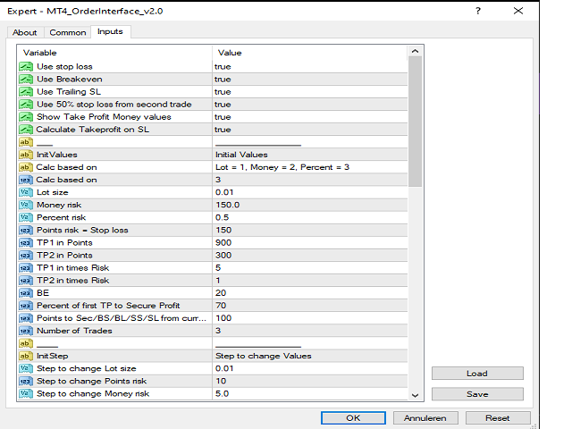The height and width of the screenshot is (429, 572).
Task: Select the TP1 in Points value 900
Action: tap(223, 242)
